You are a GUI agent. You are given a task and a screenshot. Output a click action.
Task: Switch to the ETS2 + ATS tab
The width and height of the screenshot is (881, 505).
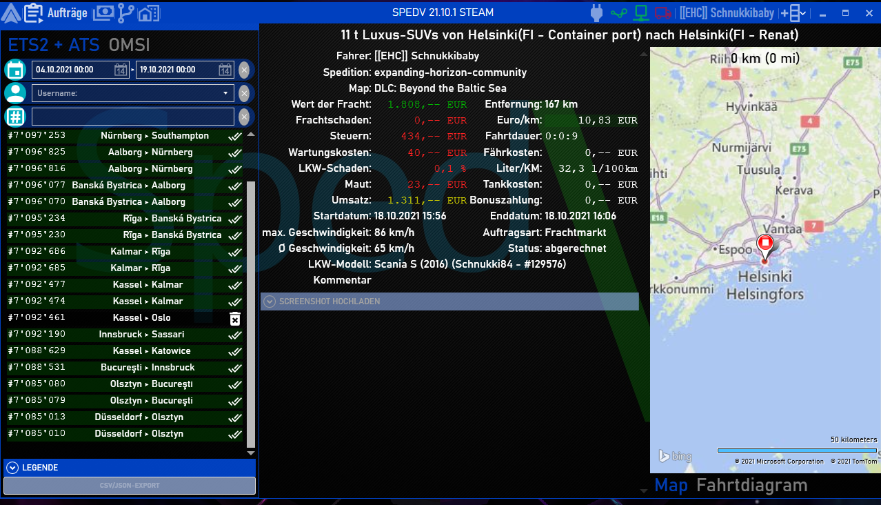tap(55, 45)
